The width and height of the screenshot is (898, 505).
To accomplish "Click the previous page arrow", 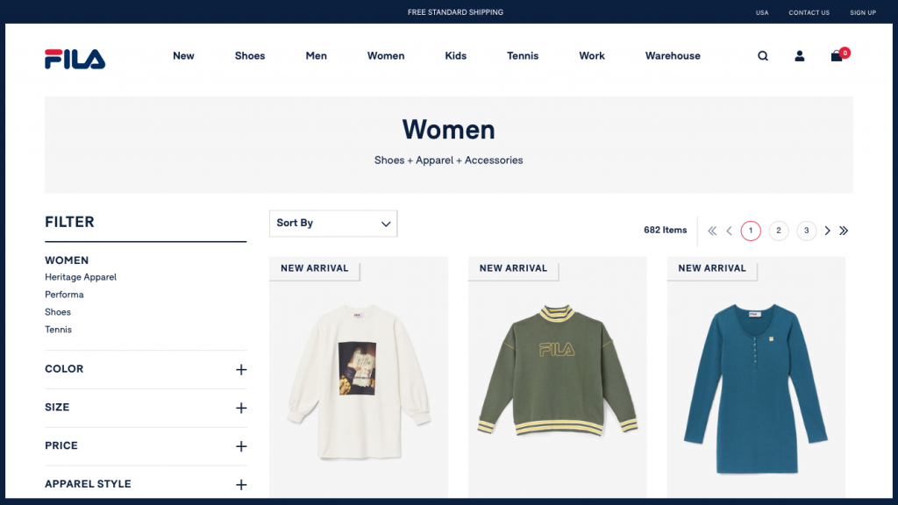I will pos(729,231).
